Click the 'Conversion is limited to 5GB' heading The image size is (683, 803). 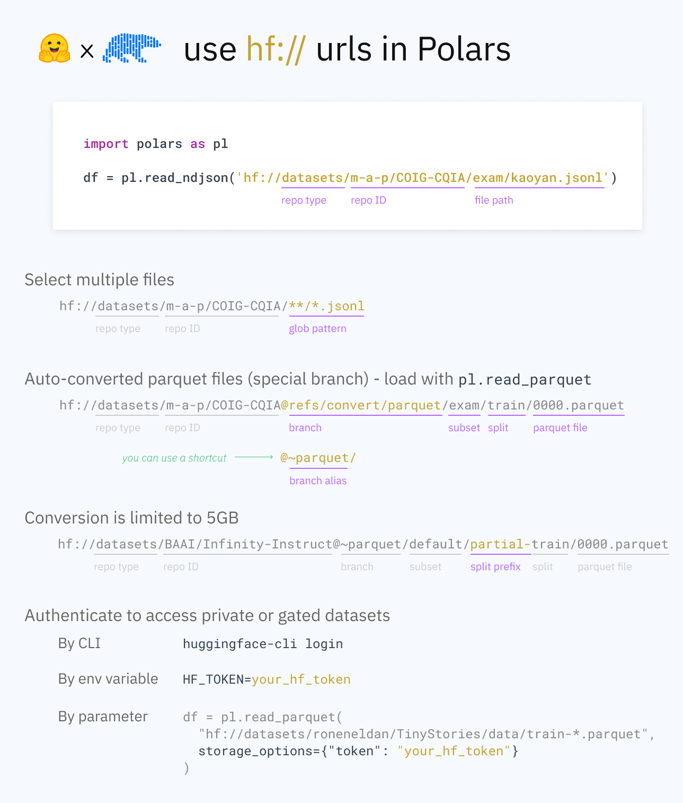pyautogui.click(x=131, y=518)
